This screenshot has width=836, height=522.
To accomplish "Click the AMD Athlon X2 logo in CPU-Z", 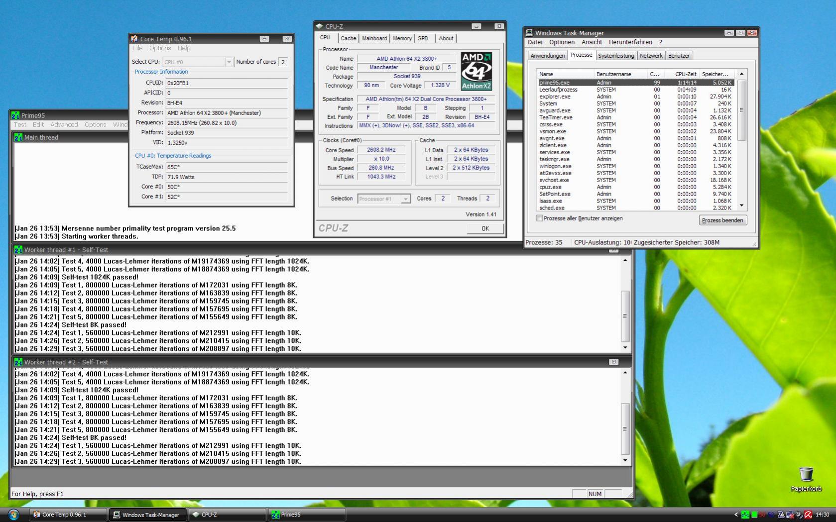I will (476, 71).
